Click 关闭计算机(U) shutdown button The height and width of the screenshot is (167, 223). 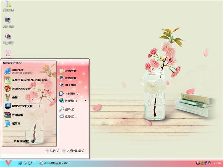[x=73, y=151]
